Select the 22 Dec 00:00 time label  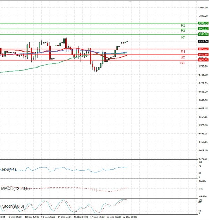click(130, 217)
